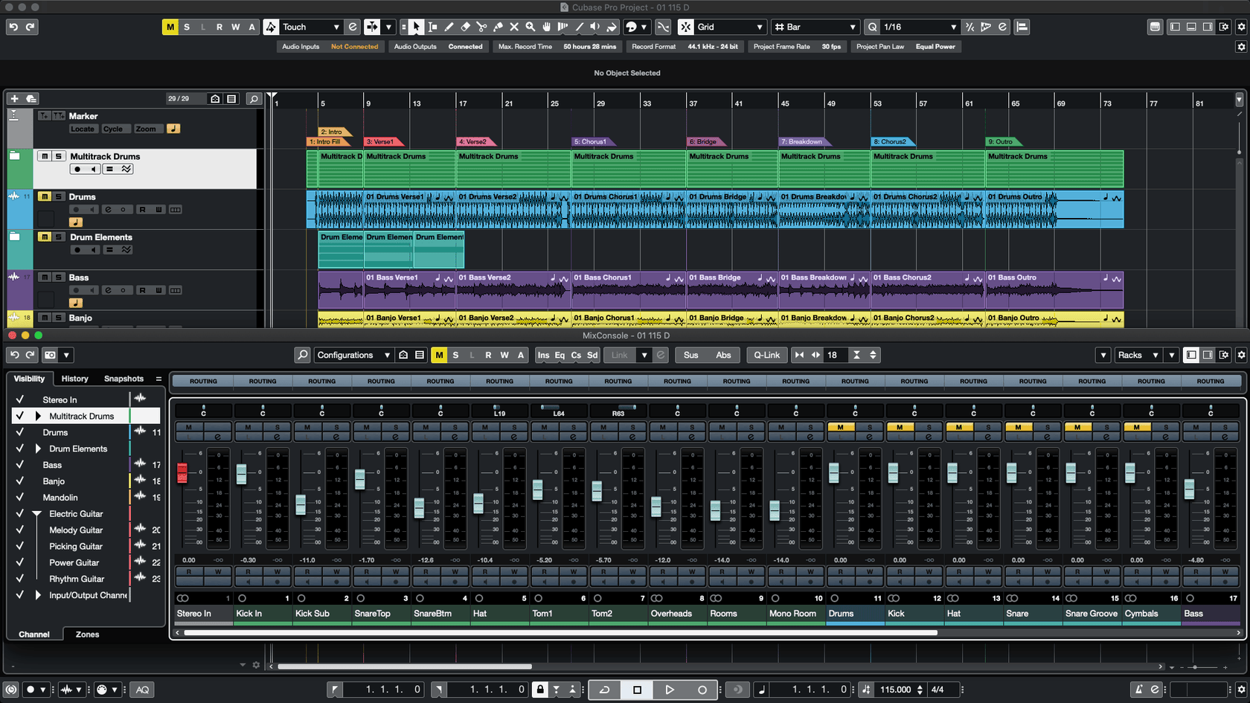Image resolution: width=1250 pixels, height=703 pixels.
Task: Select the Mute X tool
Action: (x=514, y=27)
